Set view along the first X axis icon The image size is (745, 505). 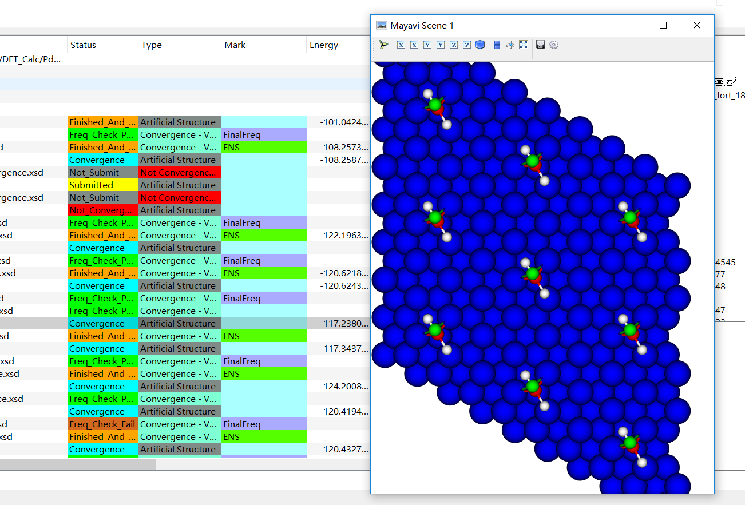[x=401, y=45]
